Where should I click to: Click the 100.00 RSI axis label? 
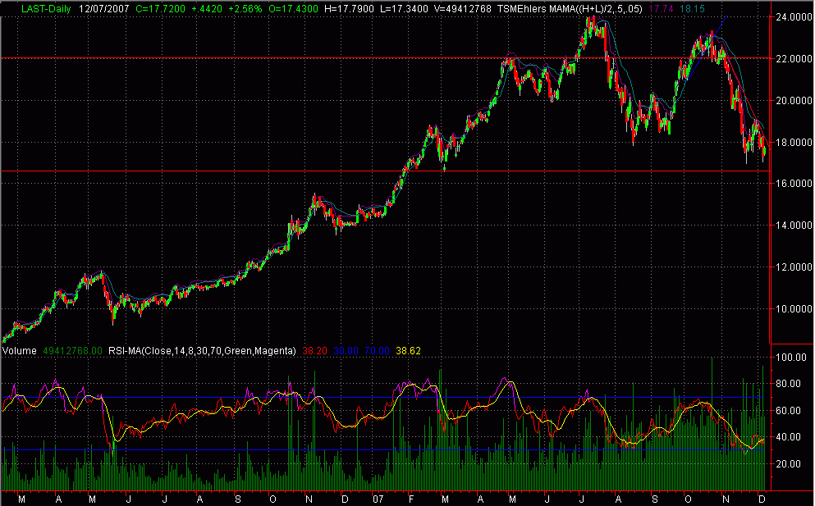pos(791,358)
